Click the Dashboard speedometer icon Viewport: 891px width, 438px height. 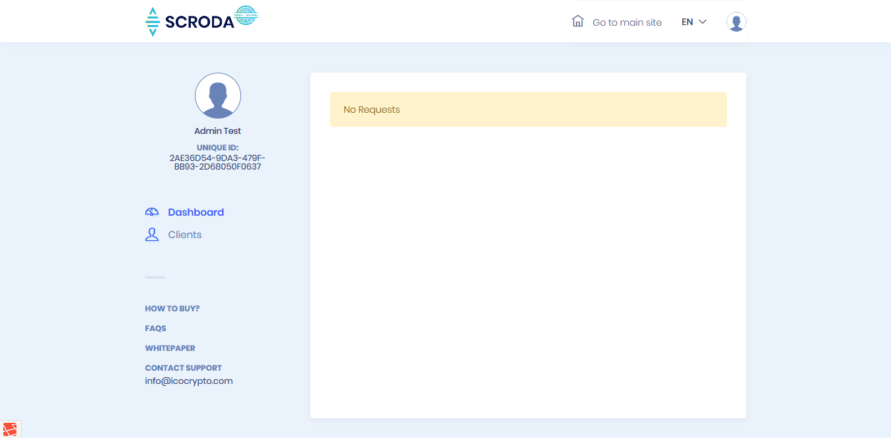[152, 212]
